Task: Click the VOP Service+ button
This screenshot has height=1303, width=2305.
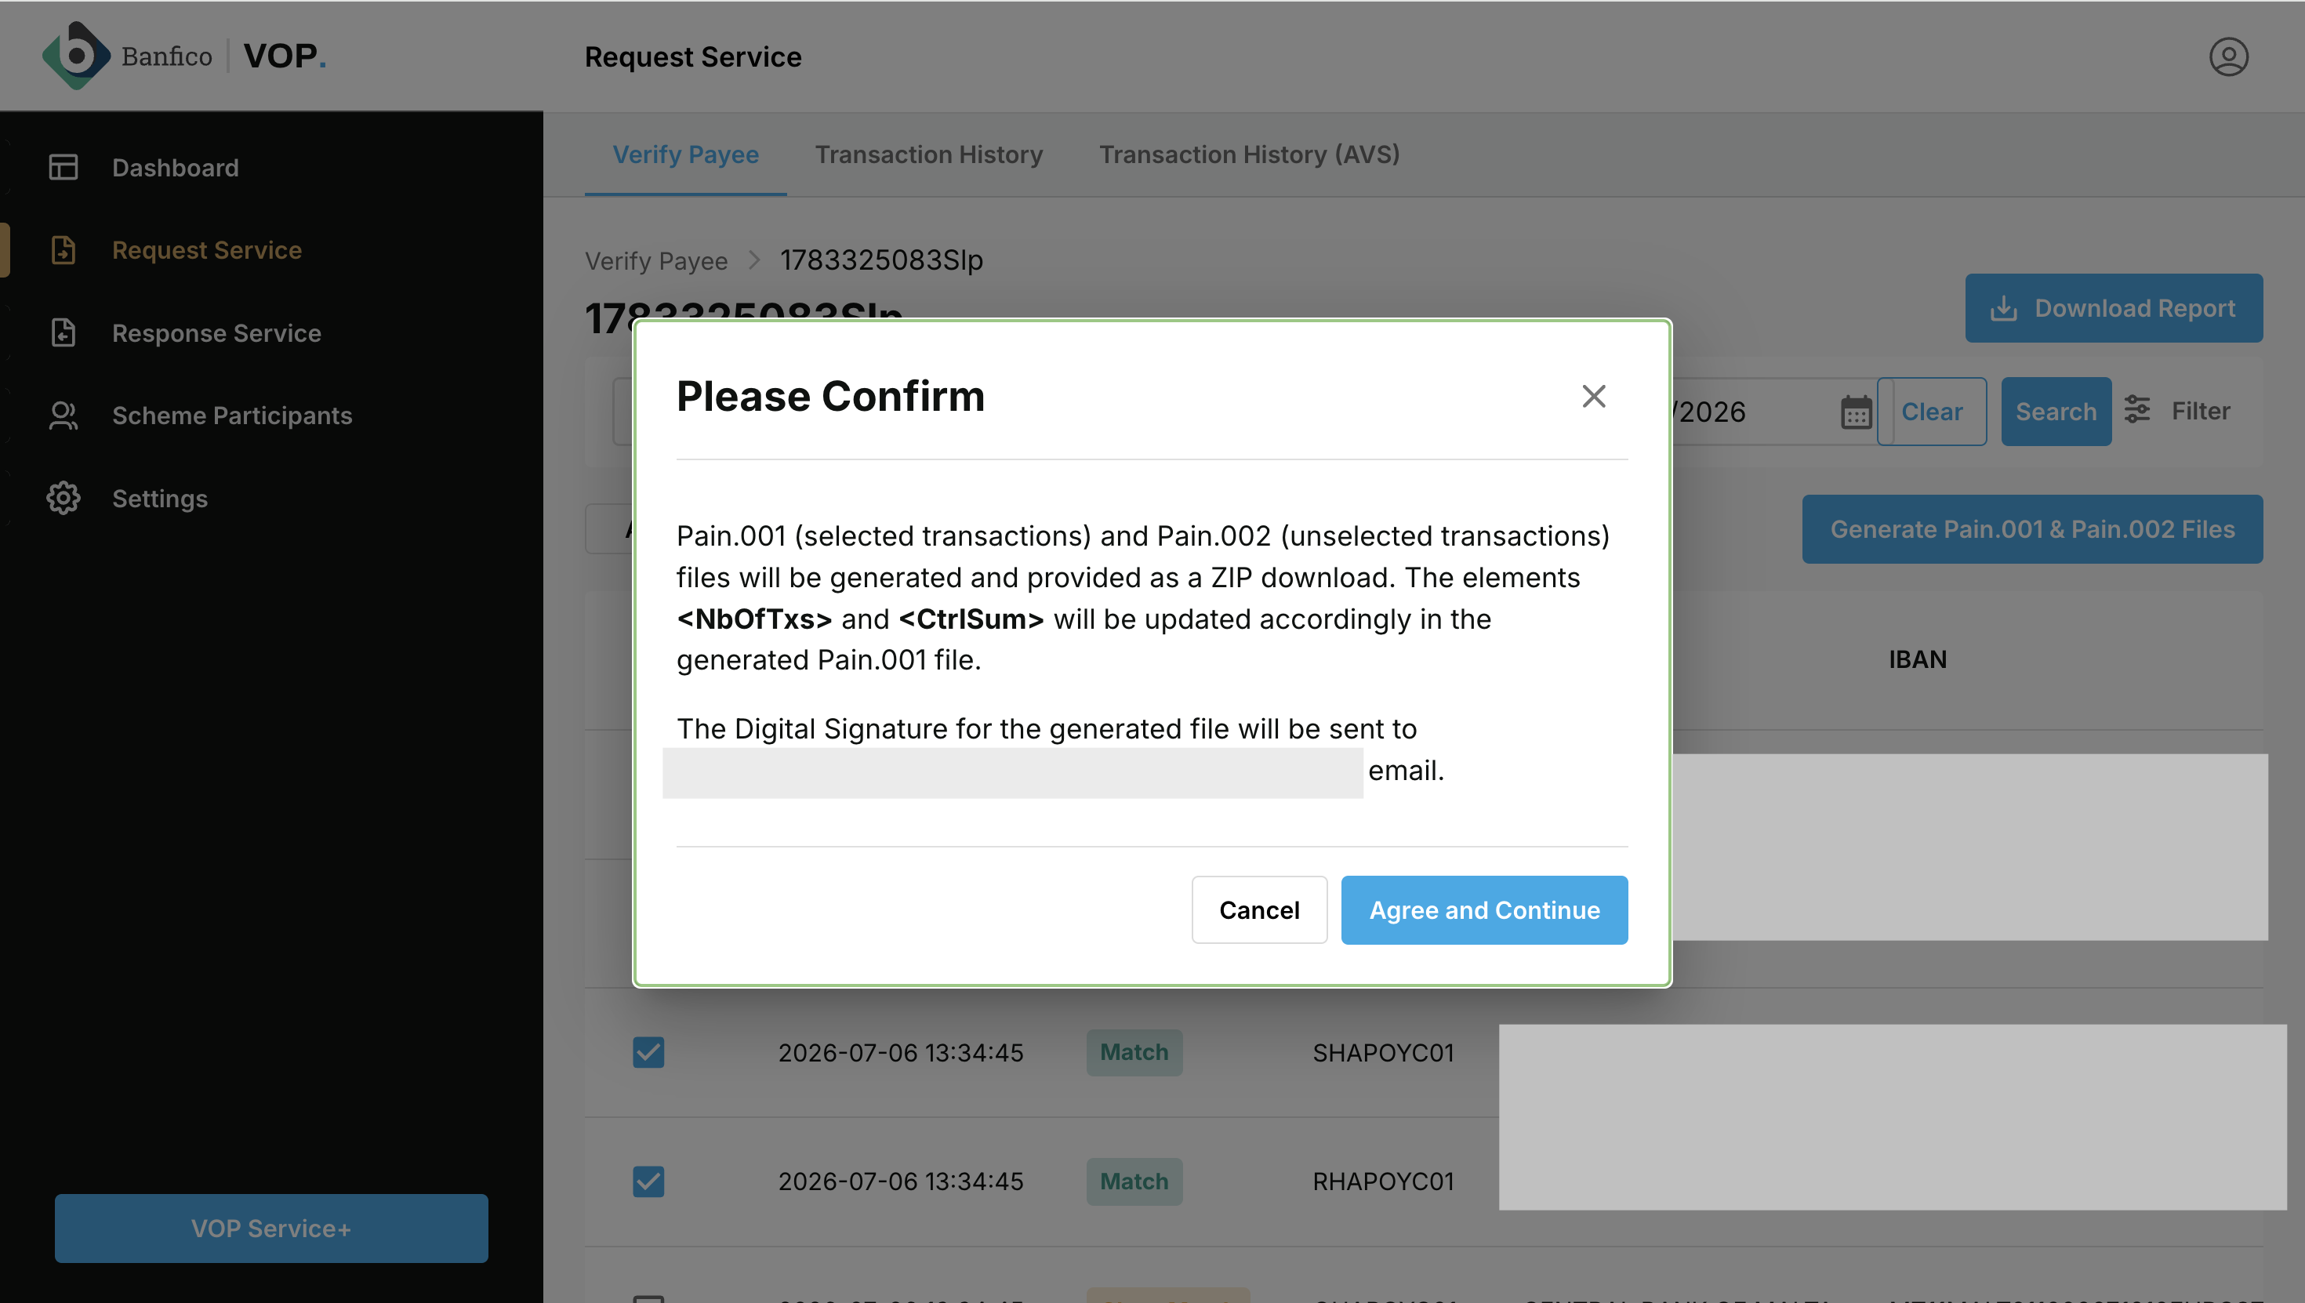Action: coord(271,1228)
